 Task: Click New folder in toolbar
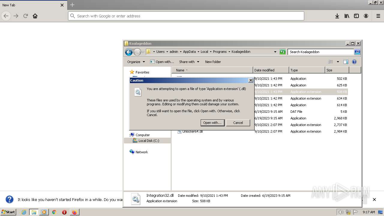pyautogui.click(x=213, y=62)
